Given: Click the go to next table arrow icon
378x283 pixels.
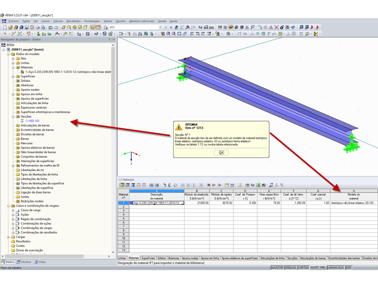Looking at the screenshot, I should point(157,185).
